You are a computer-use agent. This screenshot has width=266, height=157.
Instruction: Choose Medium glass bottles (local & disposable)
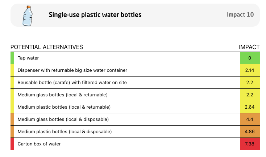[x=63, y=119]
